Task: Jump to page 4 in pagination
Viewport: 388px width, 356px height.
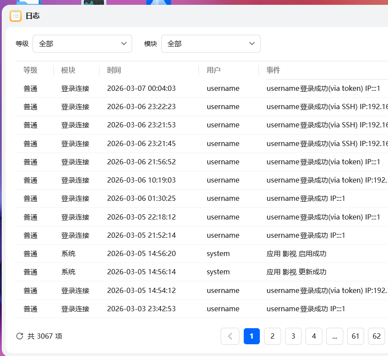Action: click(314, 336)
